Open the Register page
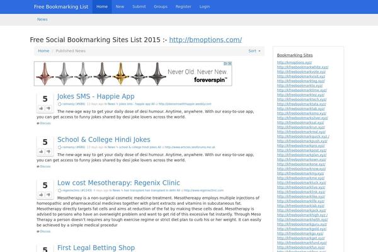This screenshot has height=252, width=378. coord(183,7)
